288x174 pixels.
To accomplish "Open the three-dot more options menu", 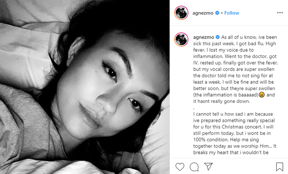I will tap(280, 13).
